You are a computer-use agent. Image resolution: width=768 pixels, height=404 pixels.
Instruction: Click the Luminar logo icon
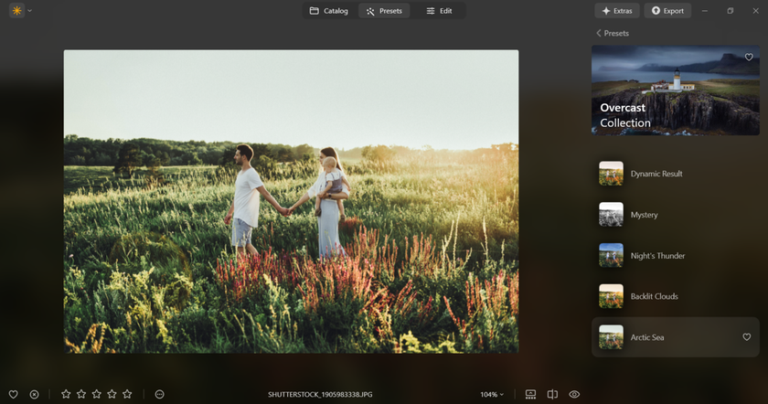(16, 11)
